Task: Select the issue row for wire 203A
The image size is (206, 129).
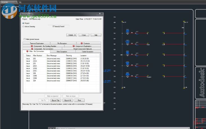Action: pos(62,66)
